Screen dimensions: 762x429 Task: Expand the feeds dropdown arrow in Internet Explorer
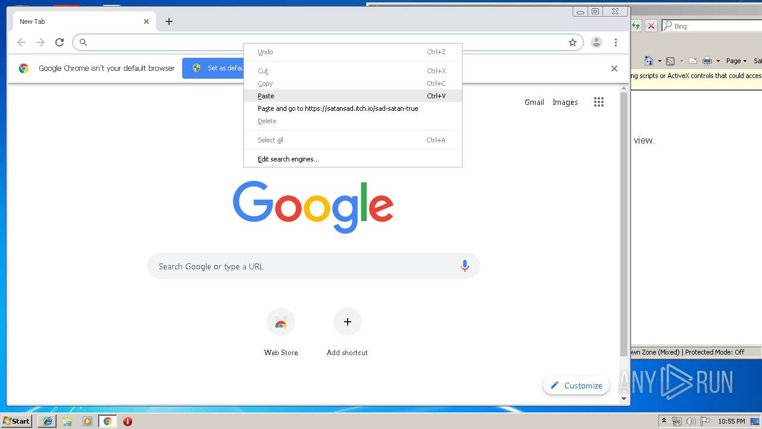[x=682, y=61]
